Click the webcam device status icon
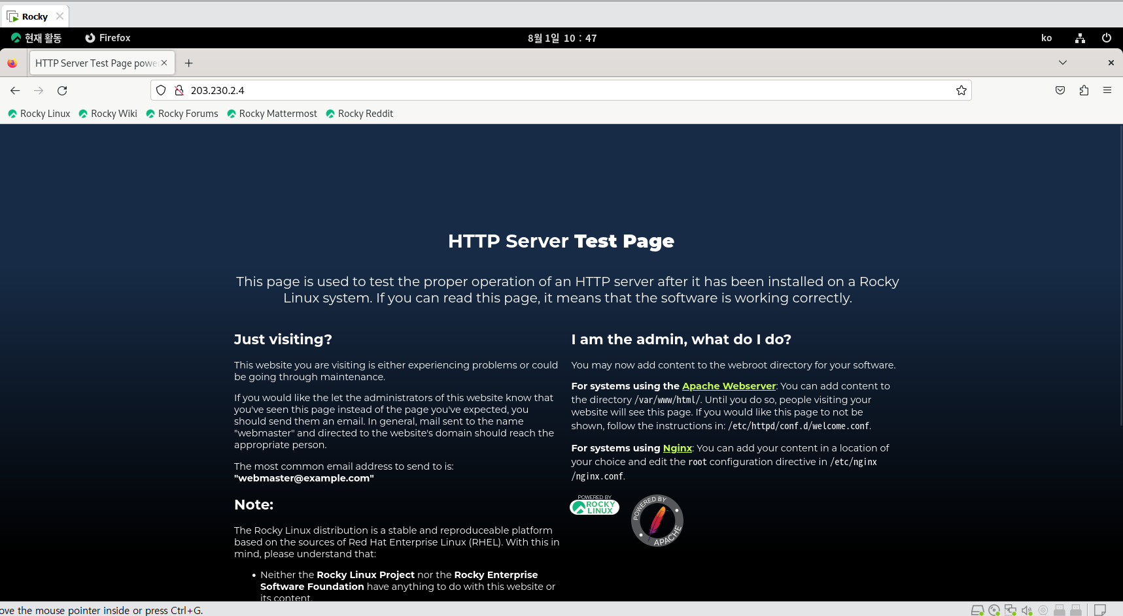Image resolution: width=1123 pixels, height=616 pixels. (1043, 610)
